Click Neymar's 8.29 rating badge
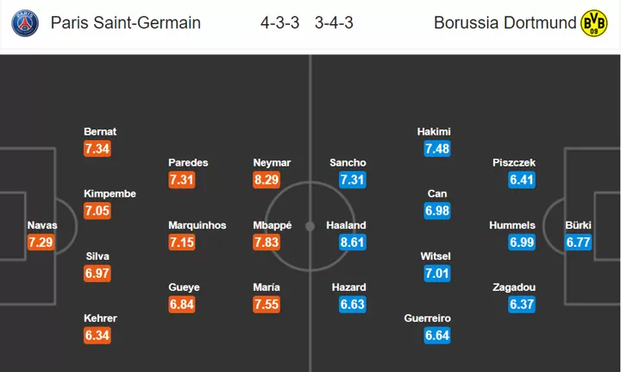The height and width of the screenshot is (372, 621). coord(267,180)
